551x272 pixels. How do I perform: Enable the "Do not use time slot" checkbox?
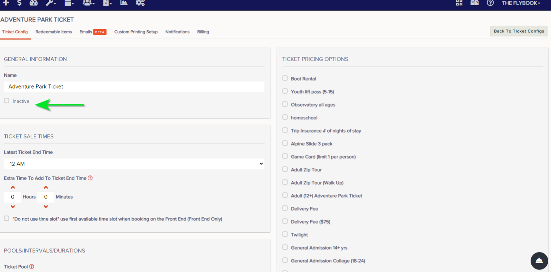click(6, 218)
